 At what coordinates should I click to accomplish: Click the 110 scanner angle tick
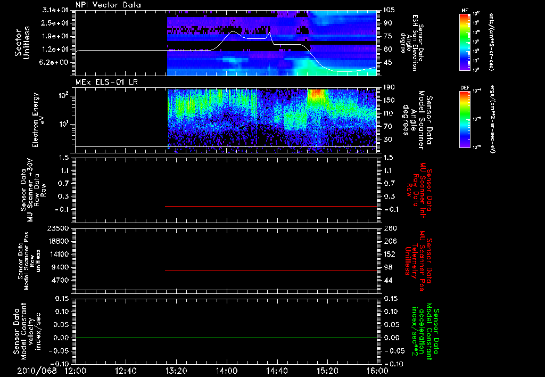pos(390,113)
